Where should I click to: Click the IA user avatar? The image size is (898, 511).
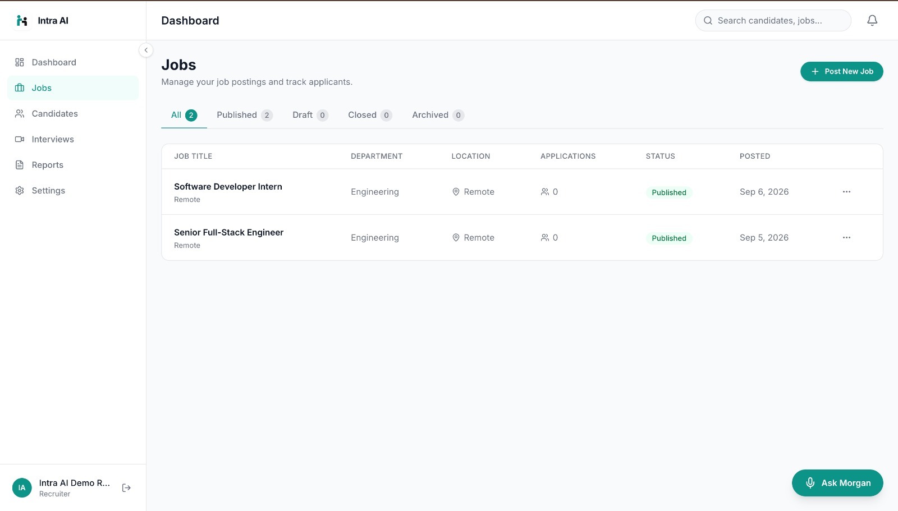pyautogui.click(x=22, y=488)
